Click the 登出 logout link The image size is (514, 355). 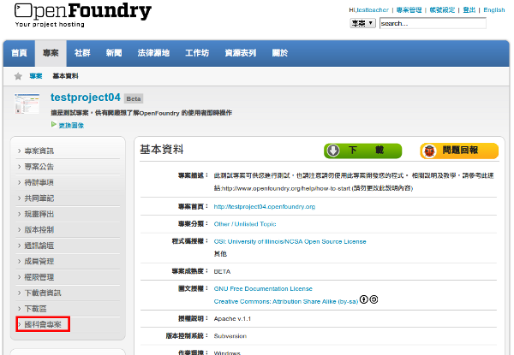pyautogui.click(x=469, y=10)
